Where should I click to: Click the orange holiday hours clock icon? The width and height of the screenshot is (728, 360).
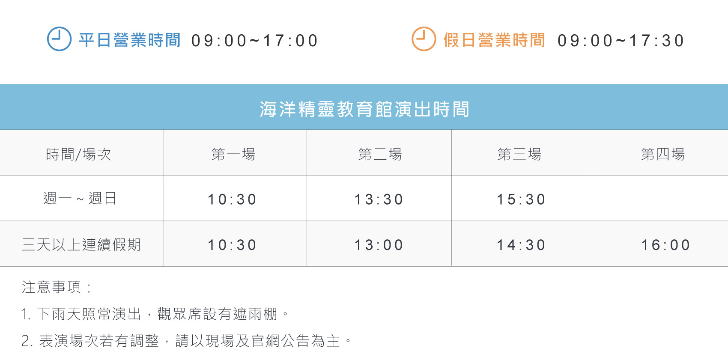tap(424, 39)
